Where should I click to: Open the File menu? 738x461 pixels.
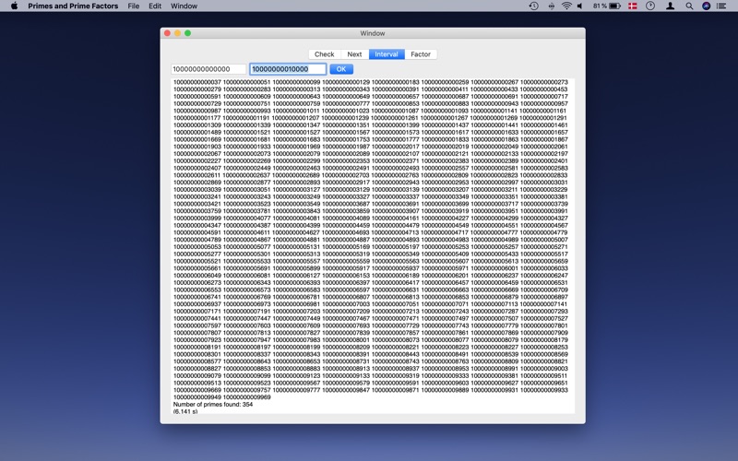(134, 6)
